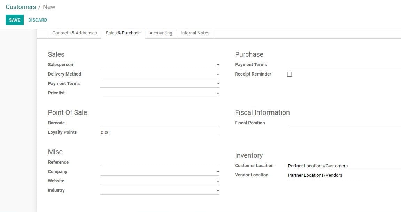The image size is (401, 212).
Task: Expand the Company dropdown in Misc section
Action: click(218, 172)
